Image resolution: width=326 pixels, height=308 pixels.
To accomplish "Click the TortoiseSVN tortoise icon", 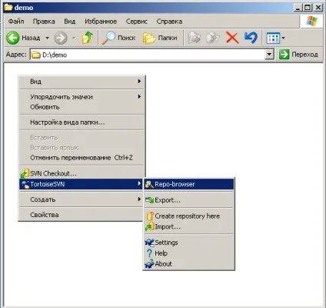I will coord(25,184).
